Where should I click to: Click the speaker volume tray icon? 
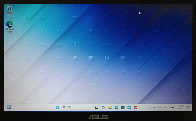[169, 107]
